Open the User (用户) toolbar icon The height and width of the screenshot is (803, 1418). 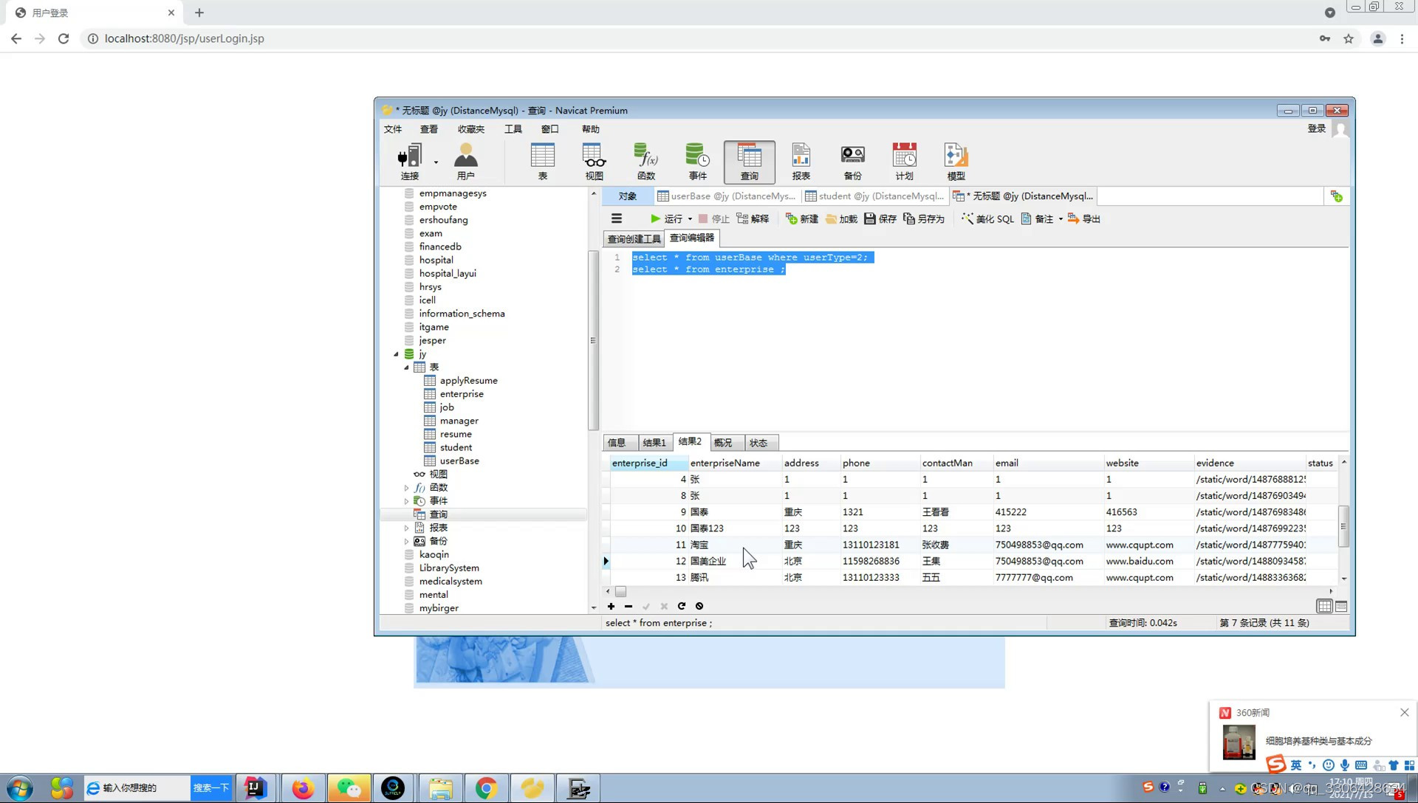(x=465, y=162)
